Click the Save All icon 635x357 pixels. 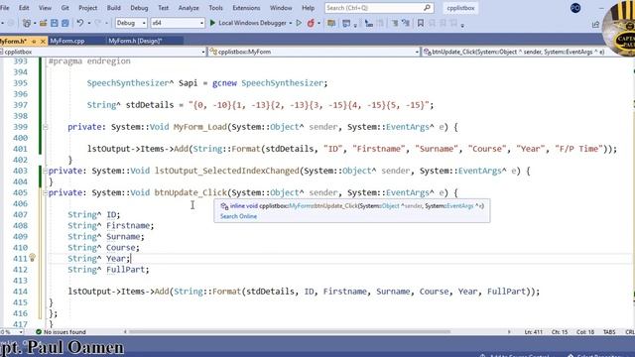tap(64, 23)
